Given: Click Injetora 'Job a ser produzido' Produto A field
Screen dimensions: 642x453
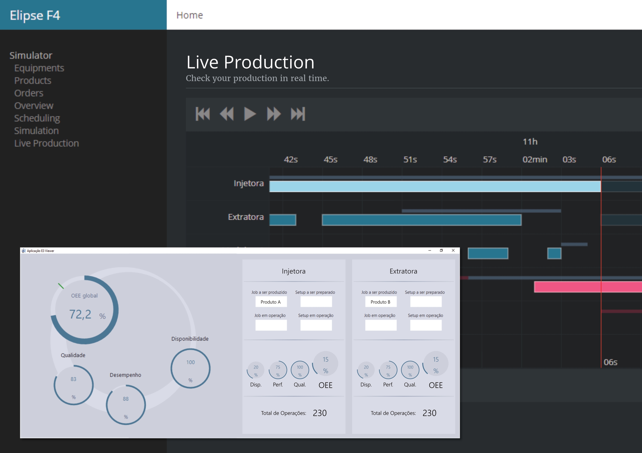Looking at the screenshot, I should click(271, 302).
